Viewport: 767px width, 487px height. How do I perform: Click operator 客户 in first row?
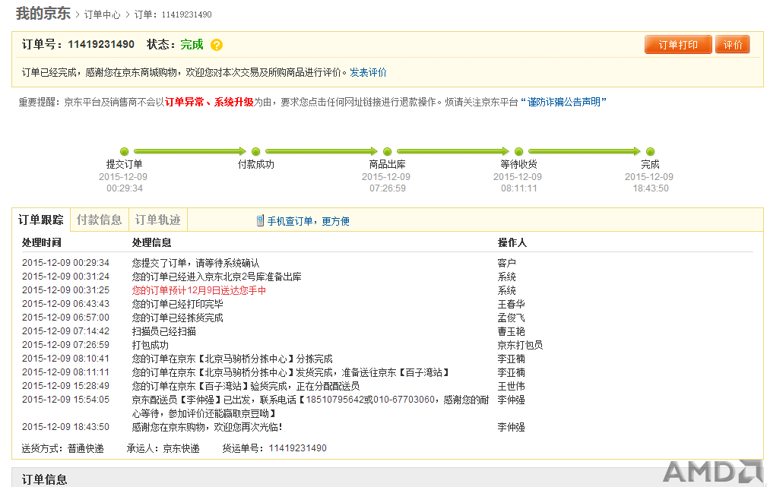point(507,263)
